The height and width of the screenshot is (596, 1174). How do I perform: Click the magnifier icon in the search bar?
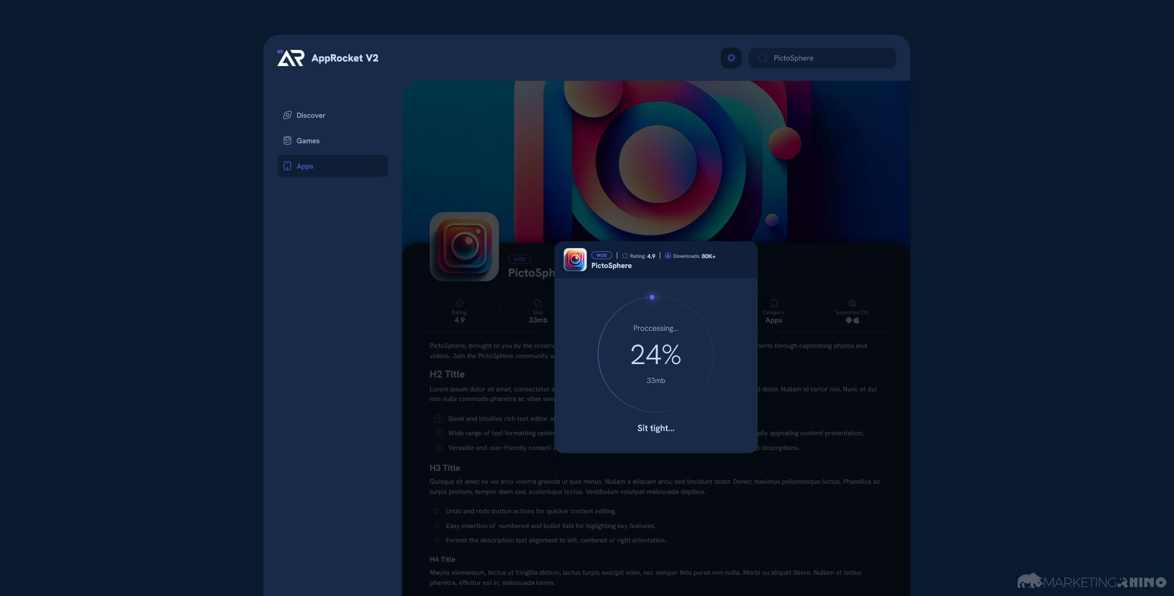pyautogui.click(x=762, y=58)
